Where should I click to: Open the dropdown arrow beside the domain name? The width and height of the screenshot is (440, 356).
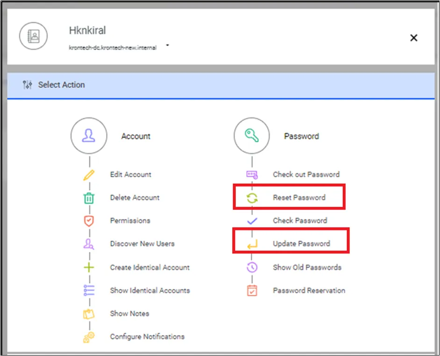[168, 45]
